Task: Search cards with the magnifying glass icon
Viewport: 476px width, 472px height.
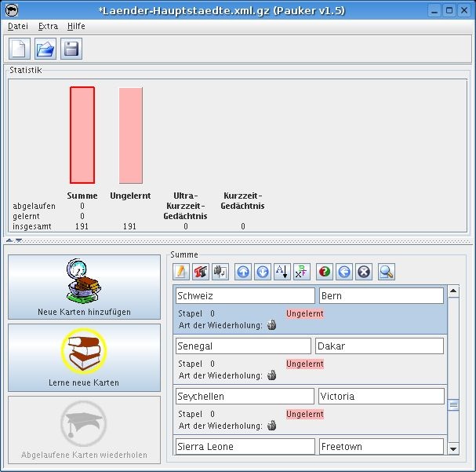Action: click(387, 272)
